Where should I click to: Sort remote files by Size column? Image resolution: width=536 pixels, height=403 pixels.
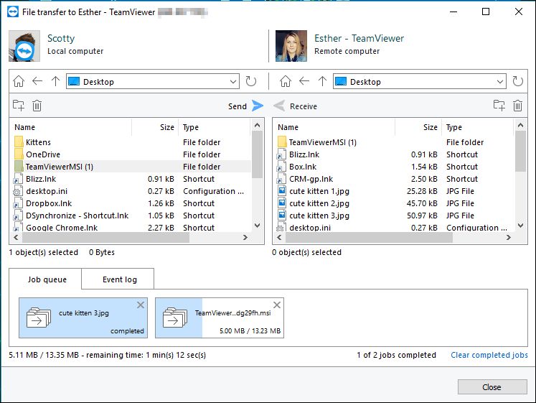[418, 127]
